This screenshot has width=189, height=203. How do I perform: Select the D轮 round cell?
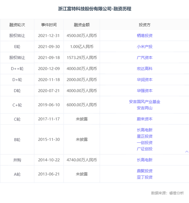click(x=17, y=91)
